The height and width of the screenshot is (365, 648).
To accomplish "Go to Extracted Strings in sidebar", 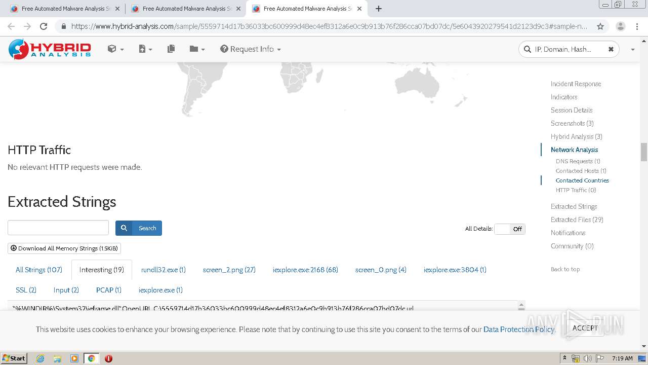I will coord(574,206).
